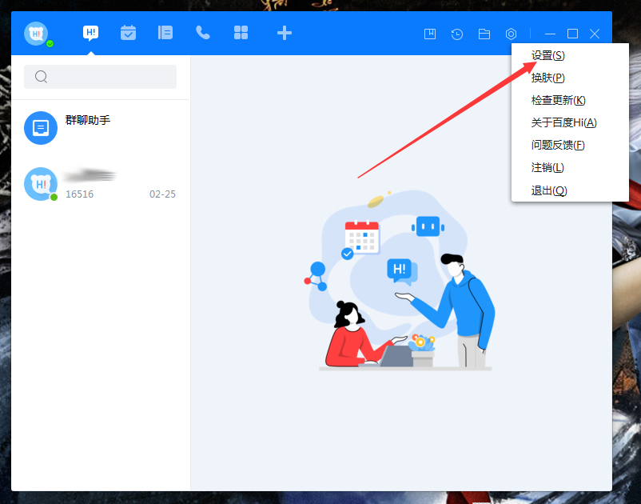
Task: Click the settings gear icon
Action: pyautogui.click(x=512, y=34)
